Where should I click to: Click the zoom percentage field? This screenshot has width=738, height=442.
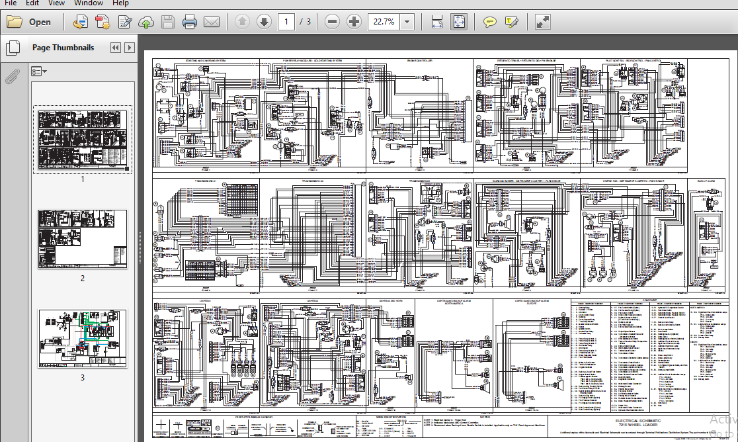[384, 22]
